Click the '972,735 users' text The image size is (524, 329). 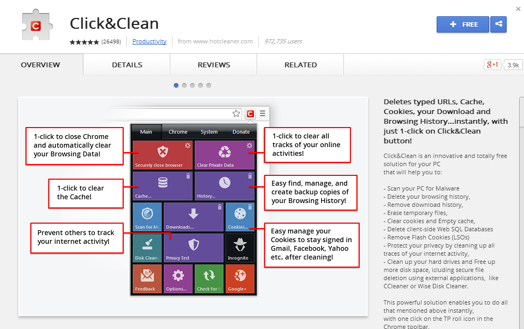(283, 41)
